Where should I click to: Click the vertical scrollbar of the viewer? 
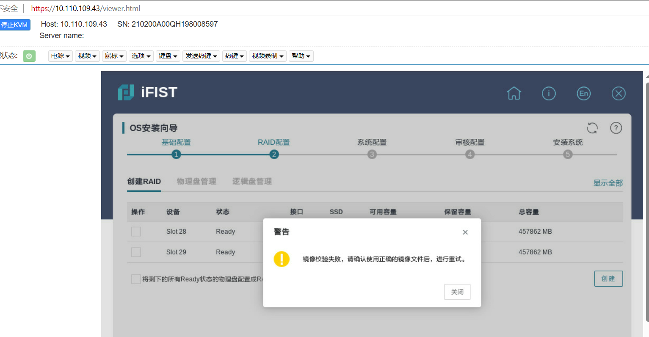point(647,202)
